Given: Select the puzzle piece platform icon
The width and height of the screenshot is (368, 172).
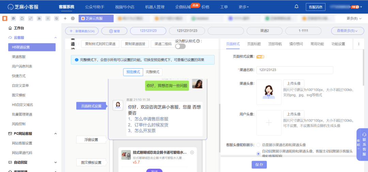Looking at the screenshot, I should point(39,18).
